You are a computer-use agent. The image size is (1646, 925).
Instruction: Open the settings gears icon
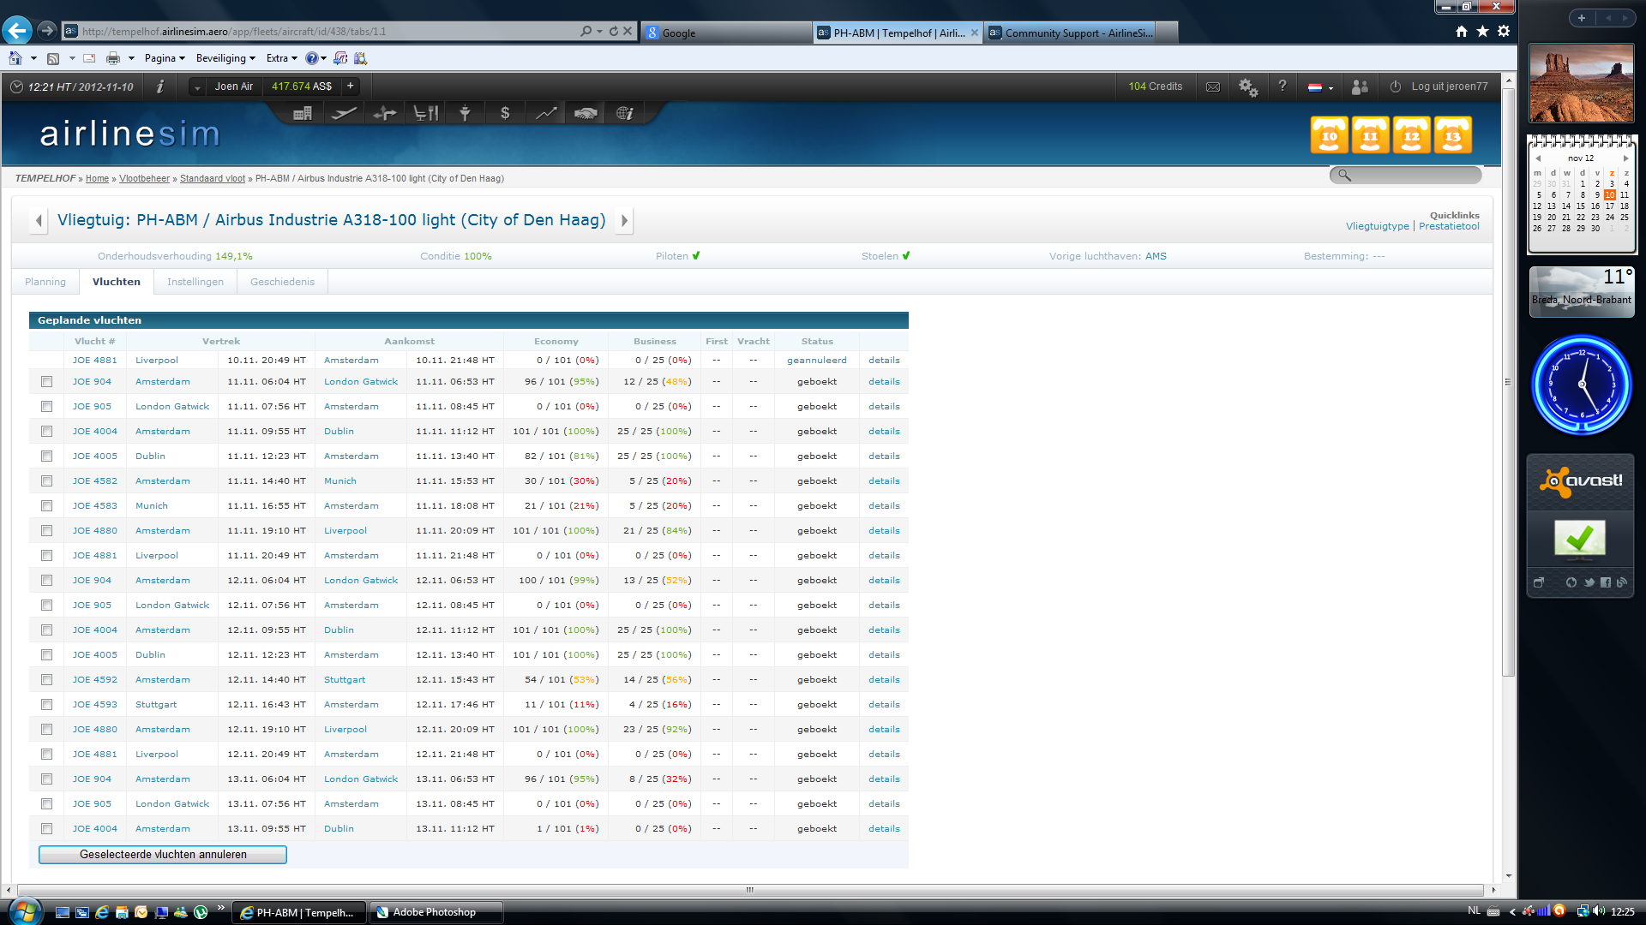click(x=1248, y=87)
